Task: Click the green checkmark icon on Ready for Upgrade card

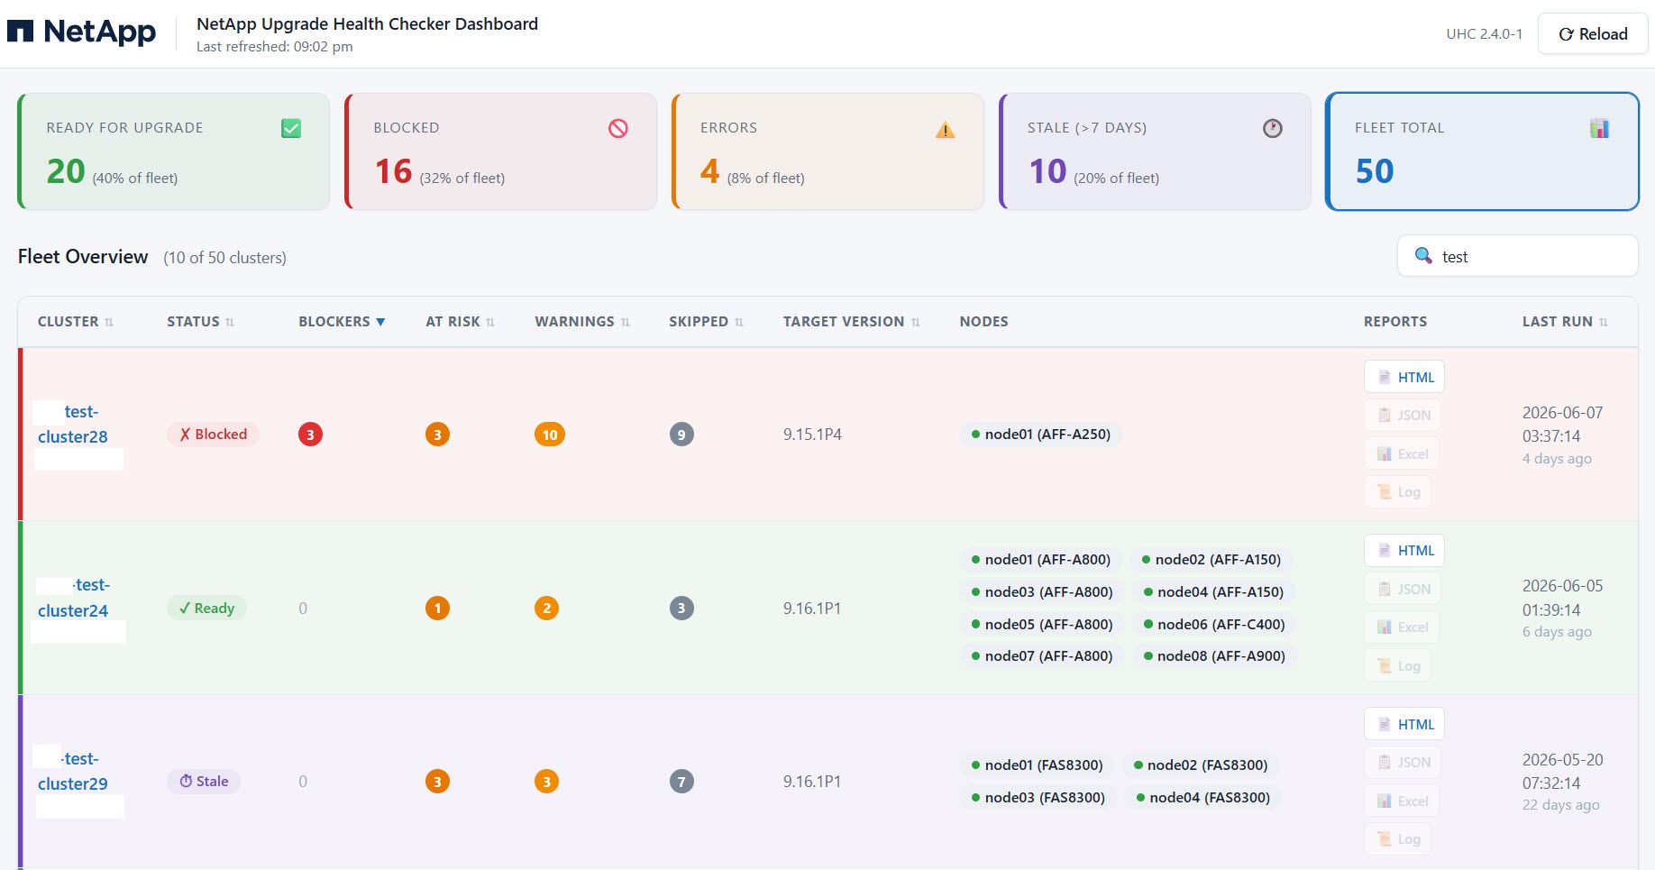Action: pyautogui.click(x=291, y=128)
